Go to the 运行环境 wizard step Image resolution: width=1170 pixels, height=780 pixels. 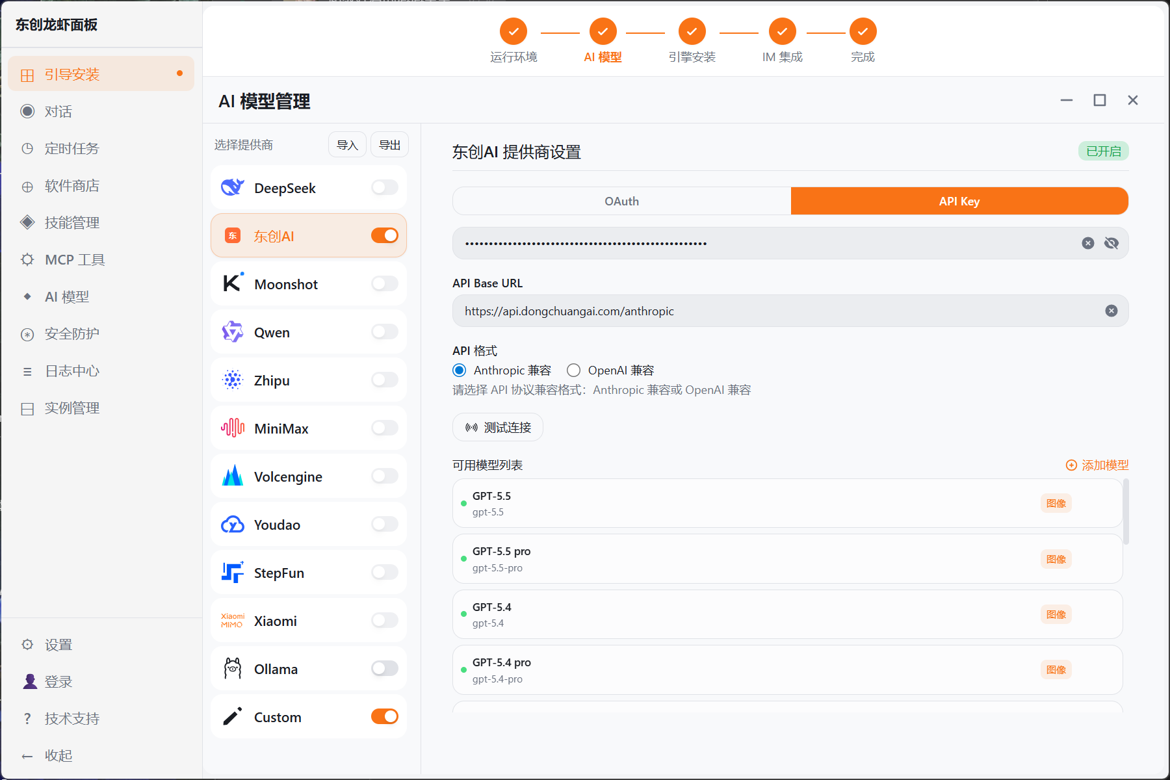point(513,40)
